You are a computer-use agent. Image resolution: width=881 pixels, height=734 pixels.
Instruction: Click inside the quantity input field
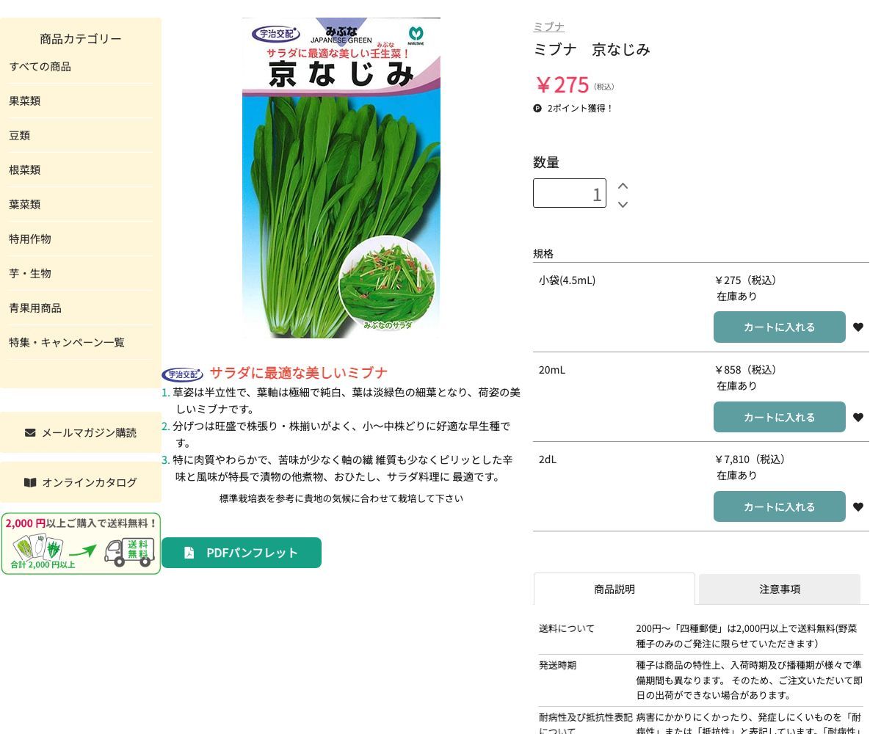click(570, 193)
